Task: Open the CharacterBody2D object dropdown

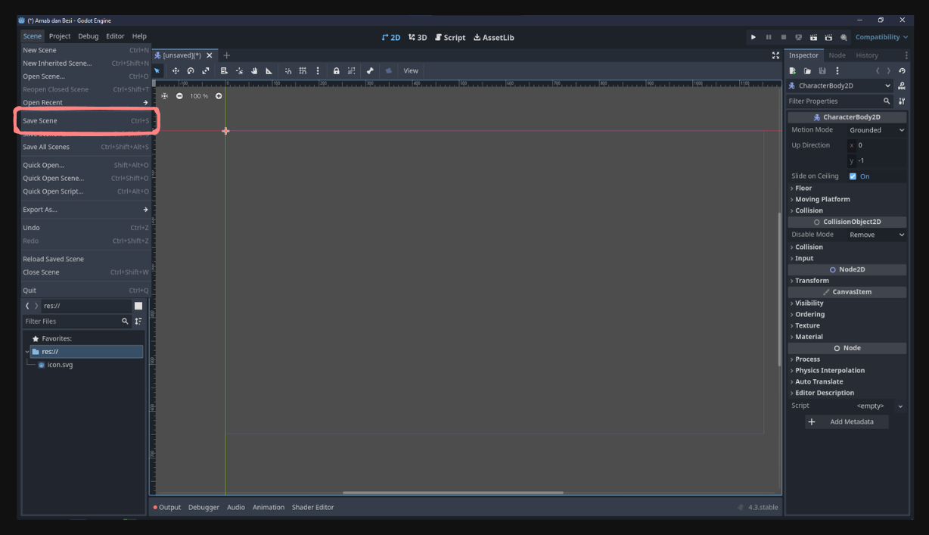Action: tap(840, 86)
